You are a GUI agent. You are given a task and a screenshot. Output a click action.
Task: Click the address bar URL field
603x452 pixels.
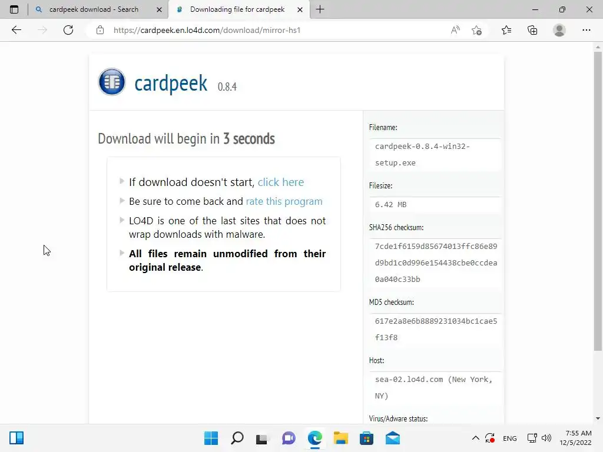click(x=277, y=30)
